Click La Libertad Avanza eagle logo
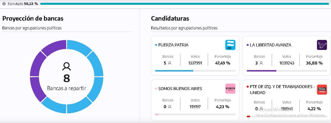Image resolution: width=331 pixels, height=123 pixels. 322,45
